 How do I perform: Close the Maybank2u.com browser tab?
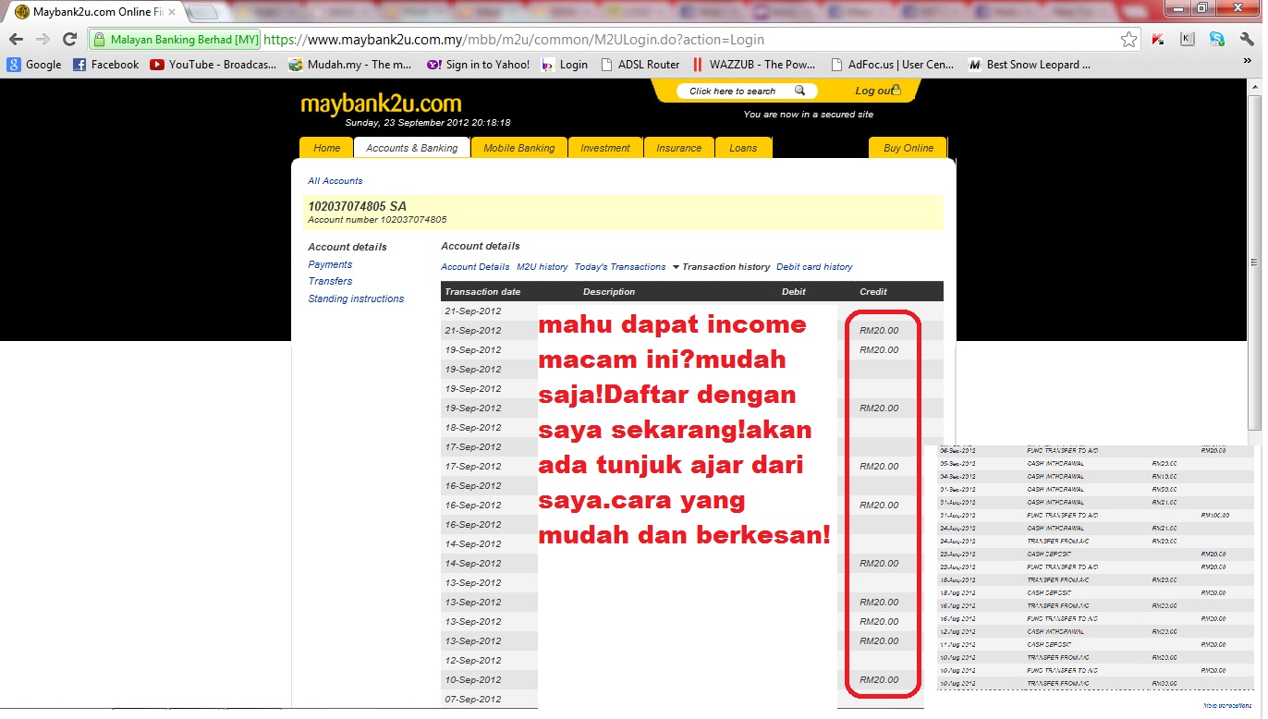pyautogui.click(x=172, y=12)
